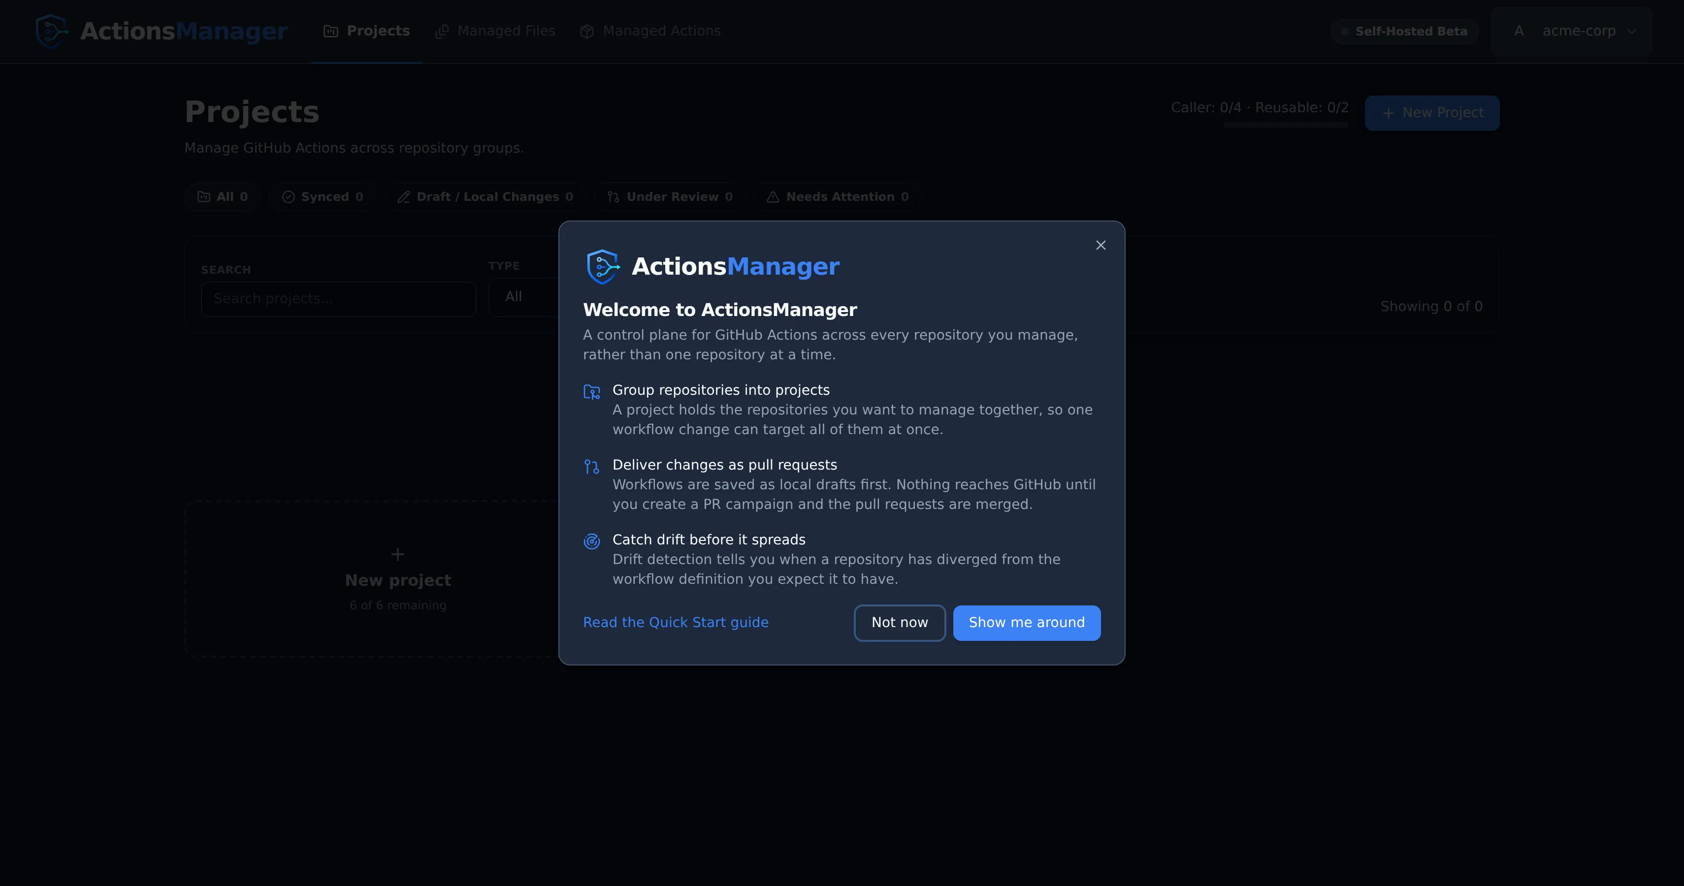
Task: Open the Read the Quick Start guide link
Action: 675,622
